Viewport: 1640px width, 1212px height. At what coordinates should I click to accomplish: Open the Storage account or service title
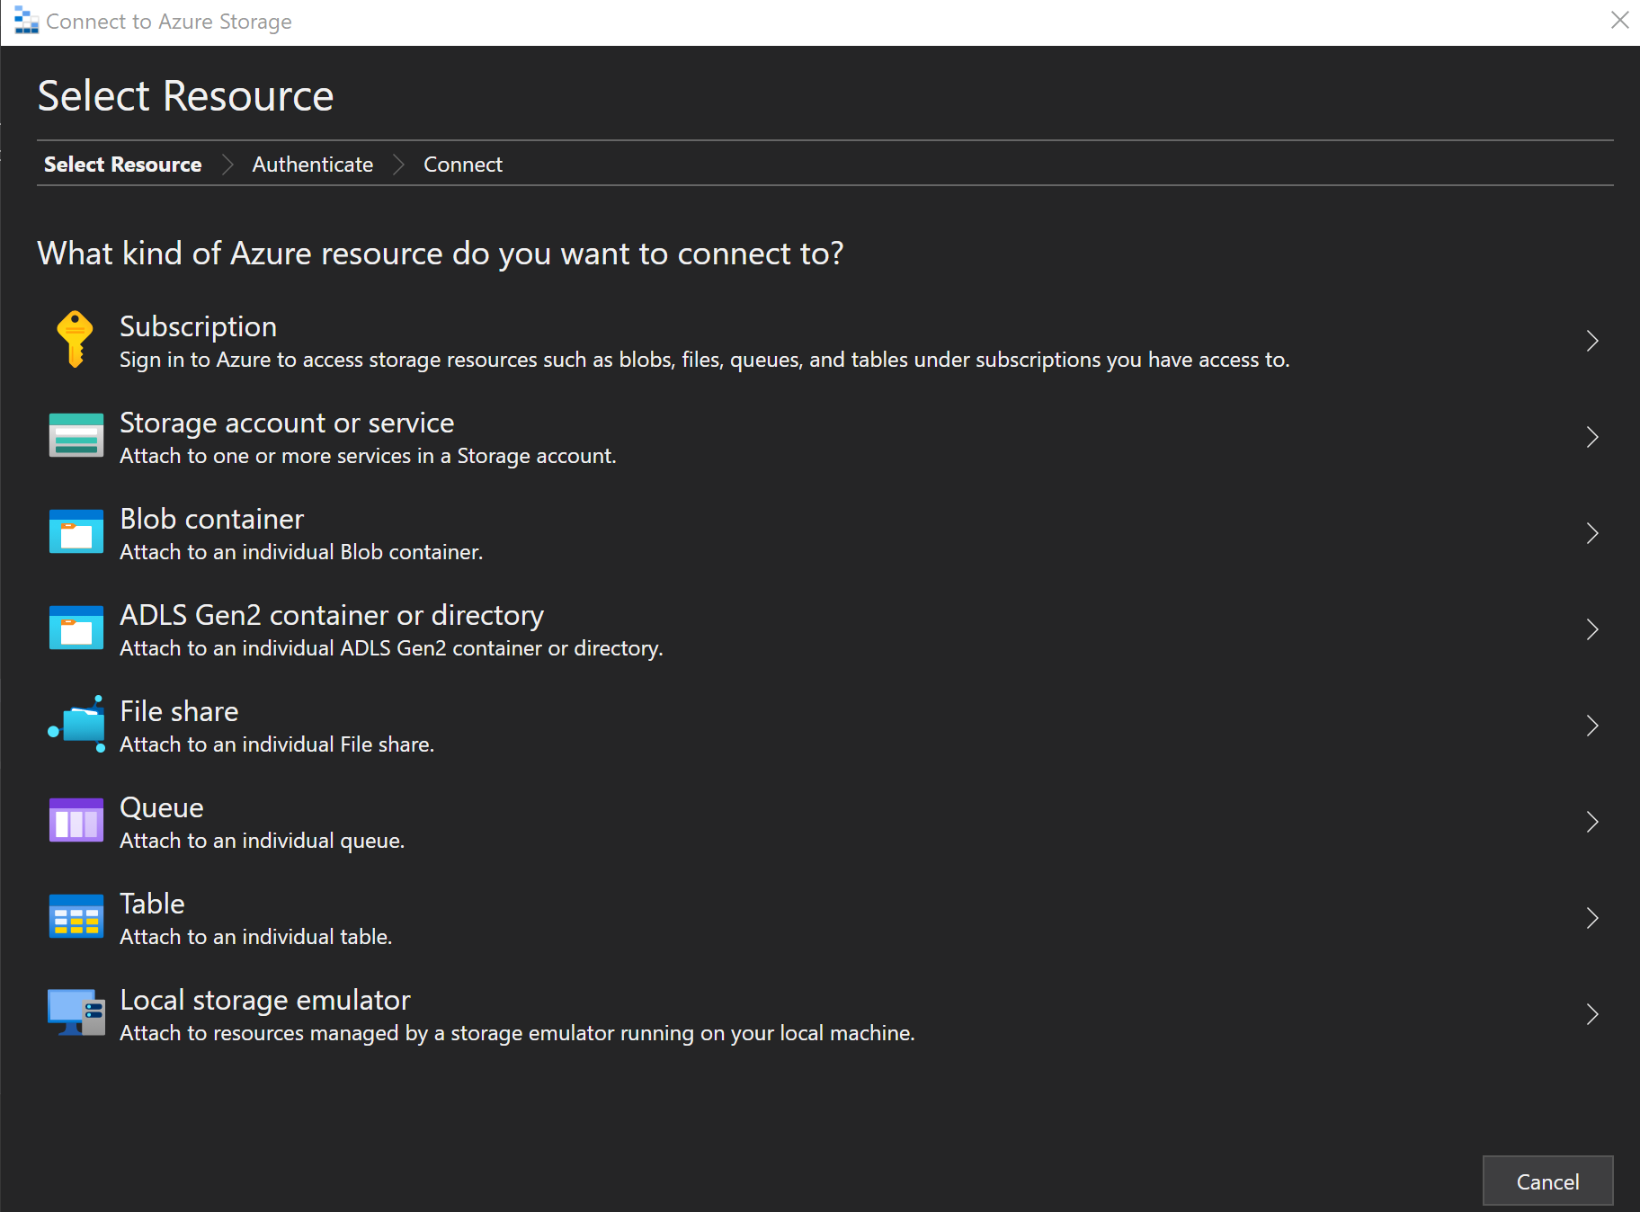coord(287,423)
